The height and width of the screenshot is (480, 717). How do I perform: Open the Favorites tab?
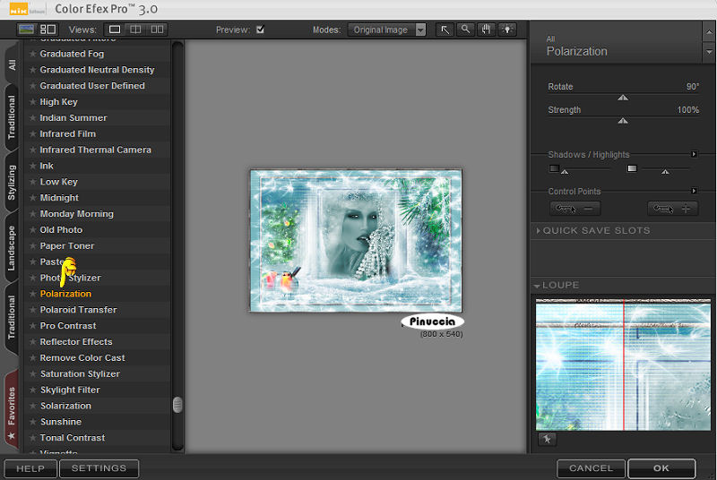pyautogui.click(x=12, y=409)
